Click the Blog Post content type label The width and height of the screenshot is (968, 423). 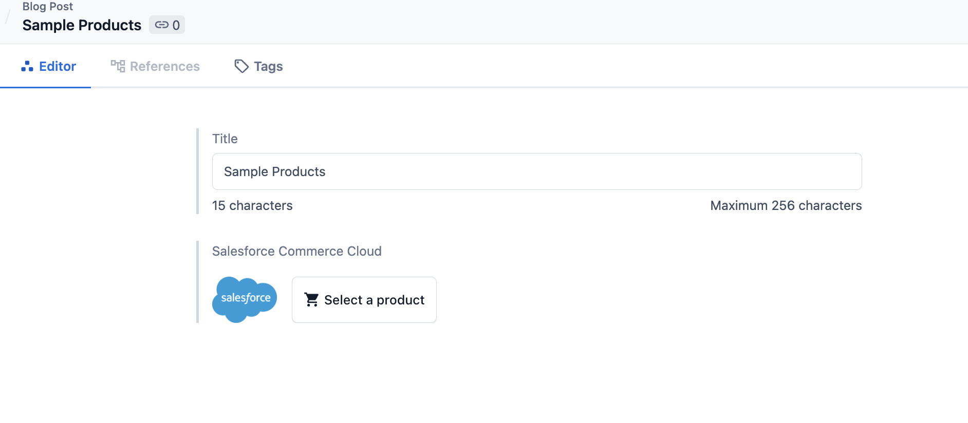[48, 7]
